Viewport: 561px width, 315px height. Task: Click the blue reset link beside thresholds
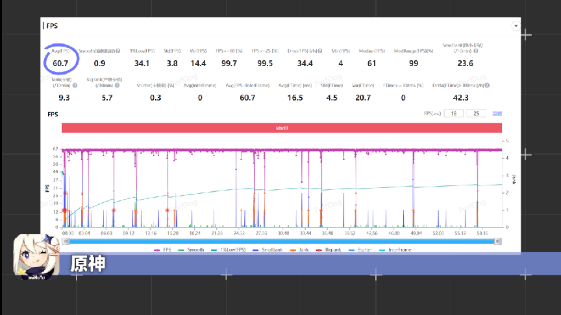pos(497,113)
